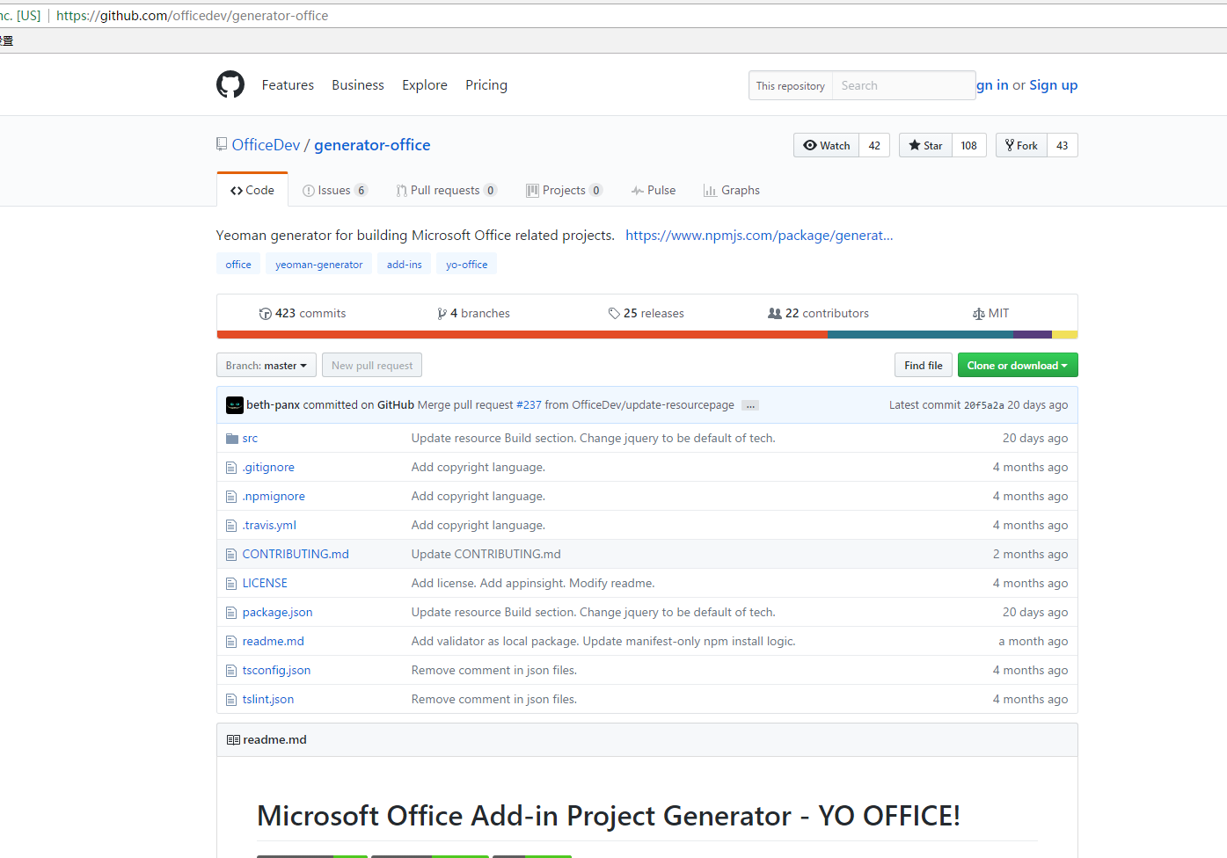Open the 22 contributors link
1227x858 pixels.
[818, 314]
